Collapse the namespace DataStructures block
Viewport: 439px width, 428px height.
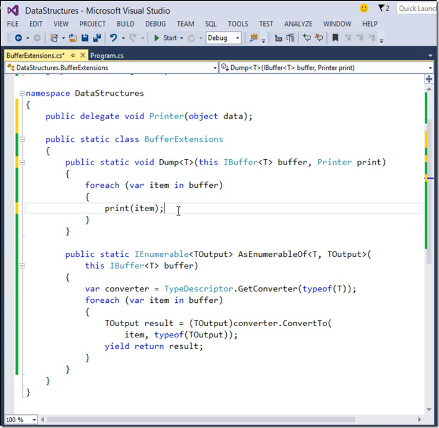(22, 93)
